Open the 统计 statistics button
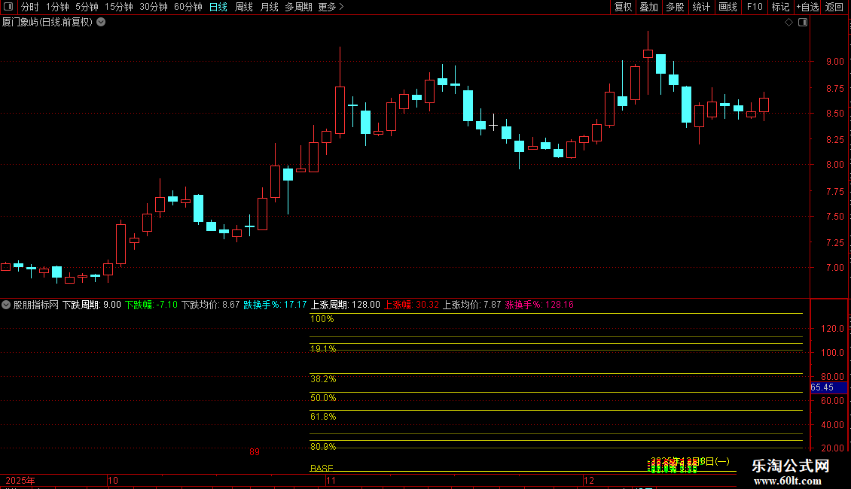This screenshot has height=489, width=851. (x=700, y=7)
